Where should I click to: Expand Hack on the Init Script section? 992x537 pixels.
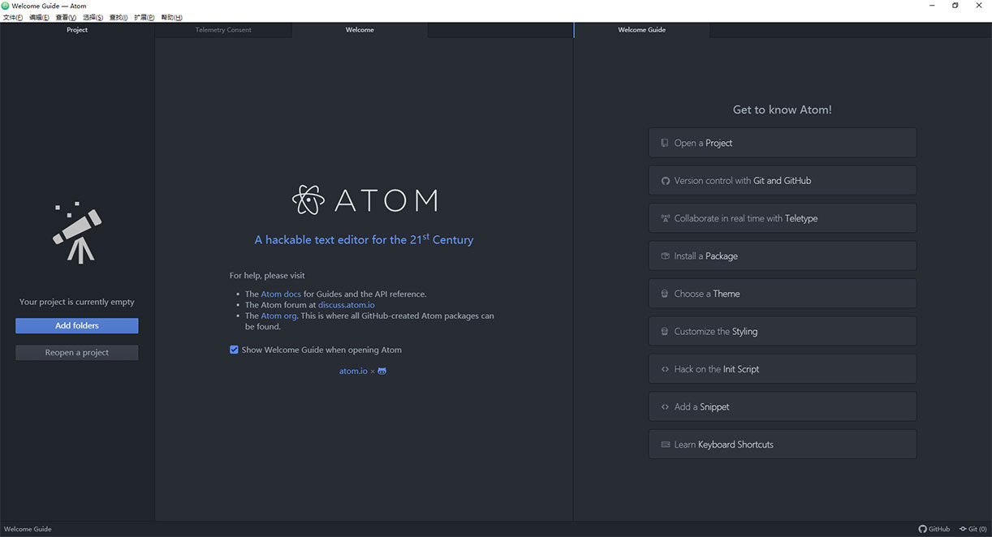pyautogui.click(x=782, y=369)
